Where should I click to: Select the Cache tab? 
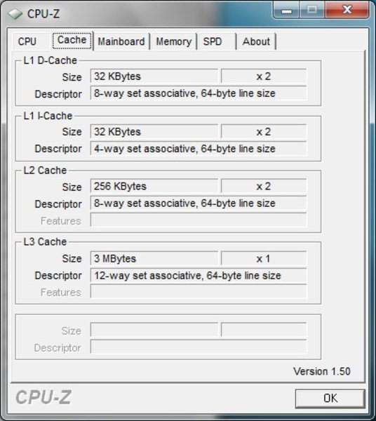click(x=72, y=40)
